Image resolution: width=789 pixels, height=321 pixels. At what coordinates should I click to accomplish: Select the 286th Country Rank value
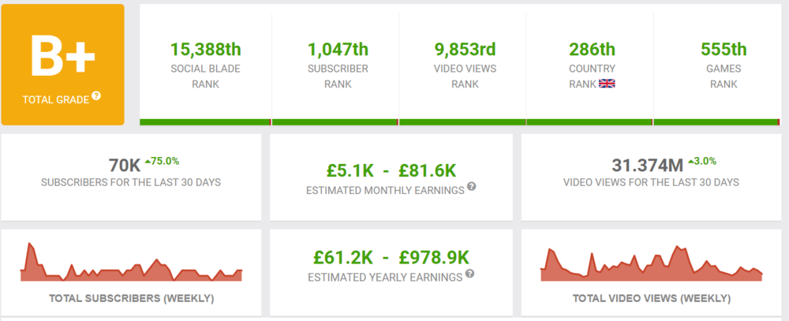[x=592, y=50]
